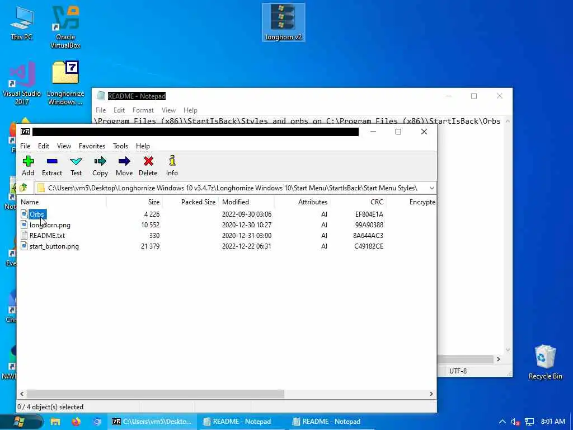Sort by the Size column header
Image resolution: width=573 pixels, height=430 pixels.
click(134, 202)
